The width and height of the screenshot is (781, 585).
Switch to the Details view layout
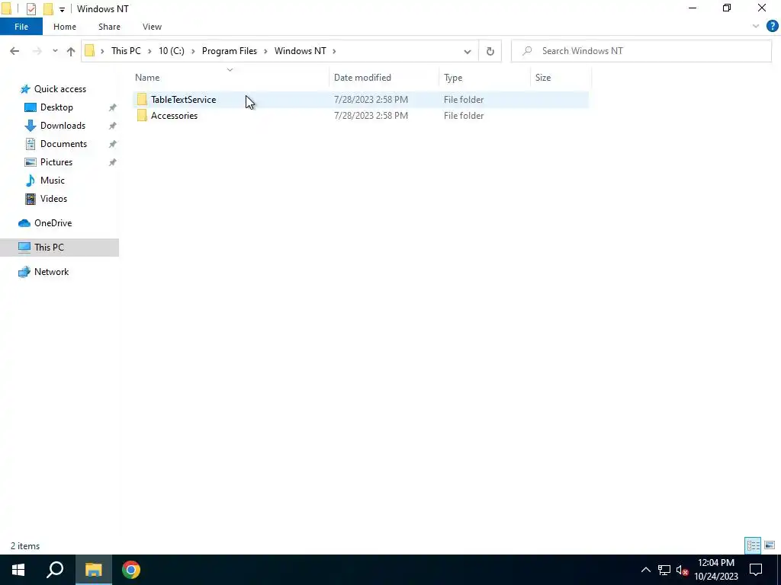tap(753, 545)
